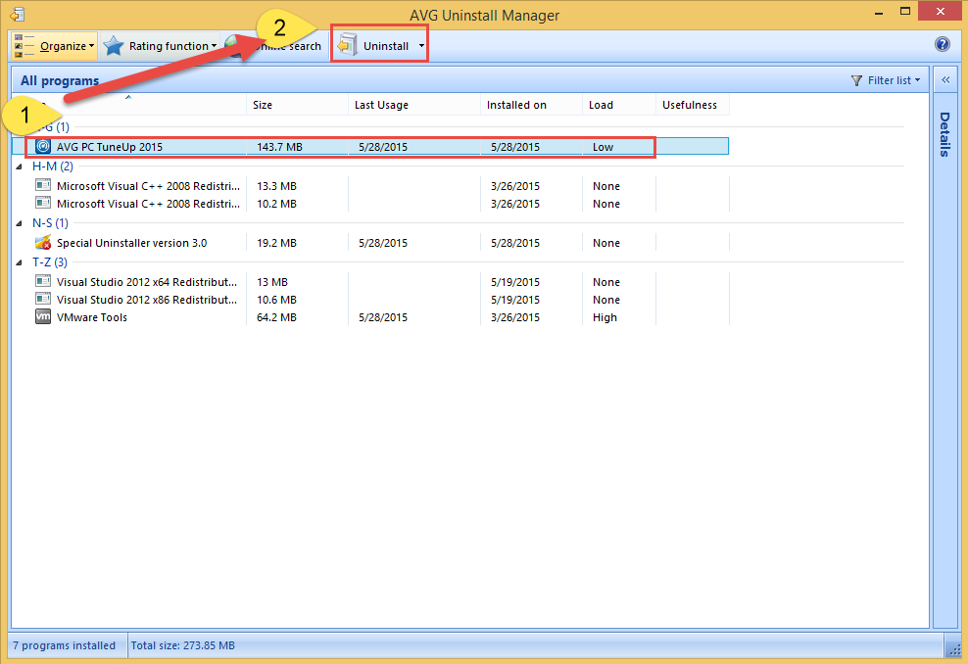Screen dimensions: 968x664
Task: Click the 7 programs installed status text
Action: [x=65, y=645]
